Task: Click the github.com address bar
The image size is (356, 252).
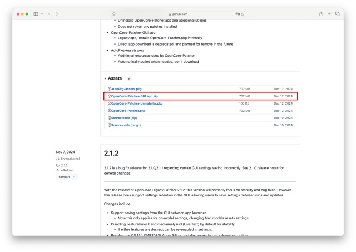Action: (178, 13)
